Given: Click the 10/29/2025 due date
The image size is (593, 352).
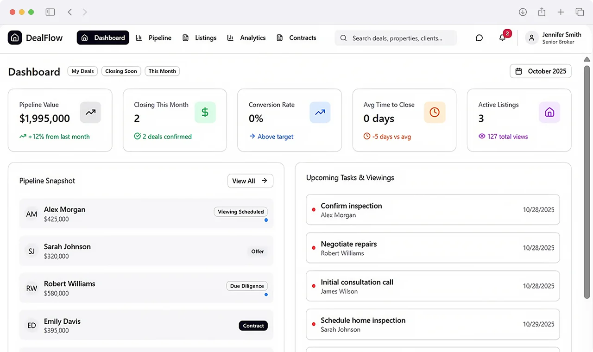Looking at the screenshot, I should [539, 324].
